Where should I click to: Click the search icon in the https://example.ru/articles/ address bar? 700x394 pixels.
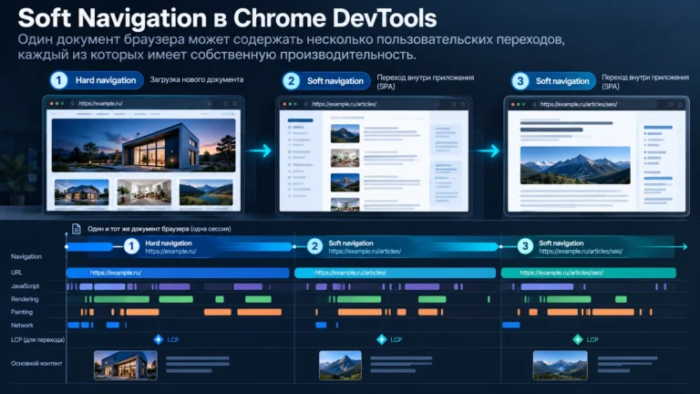(x=306, y=104)
